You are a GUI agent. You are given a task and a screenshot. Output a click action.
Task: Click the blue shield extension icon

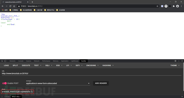[162, 6]
